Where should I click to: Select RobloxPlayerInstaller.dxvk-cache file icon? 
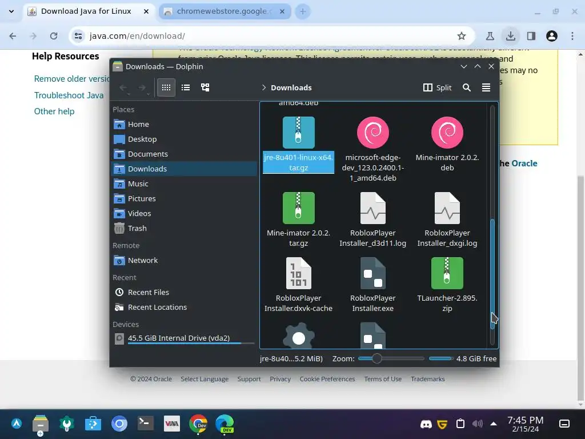coord(298,273)
